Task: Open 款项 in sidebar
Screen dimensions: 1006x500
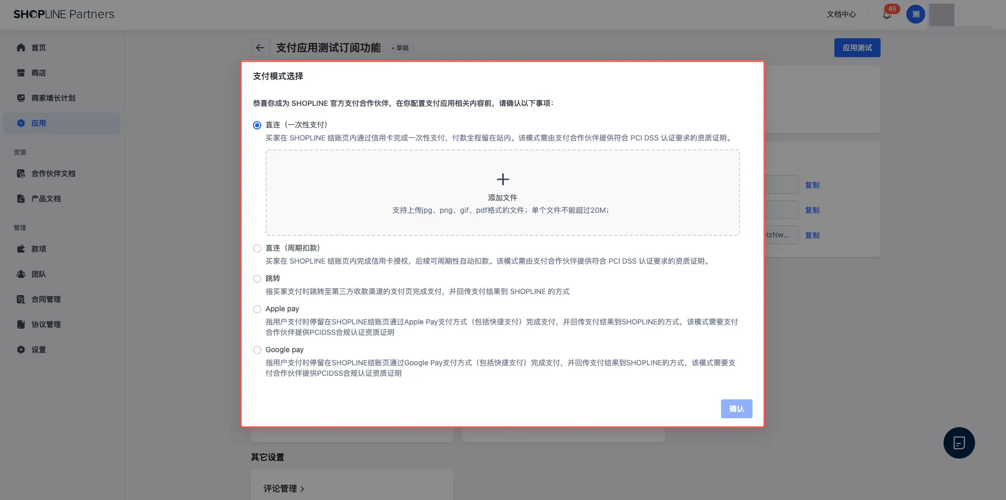Action: 62,249
